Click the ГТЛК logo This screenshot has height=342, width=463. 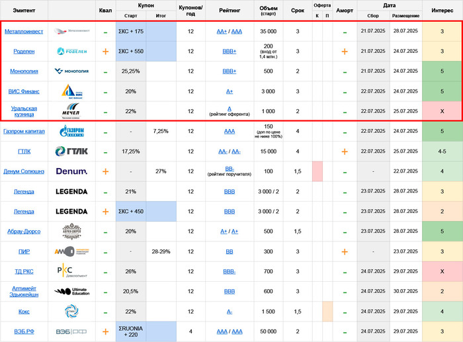click(x=71, y=151)
